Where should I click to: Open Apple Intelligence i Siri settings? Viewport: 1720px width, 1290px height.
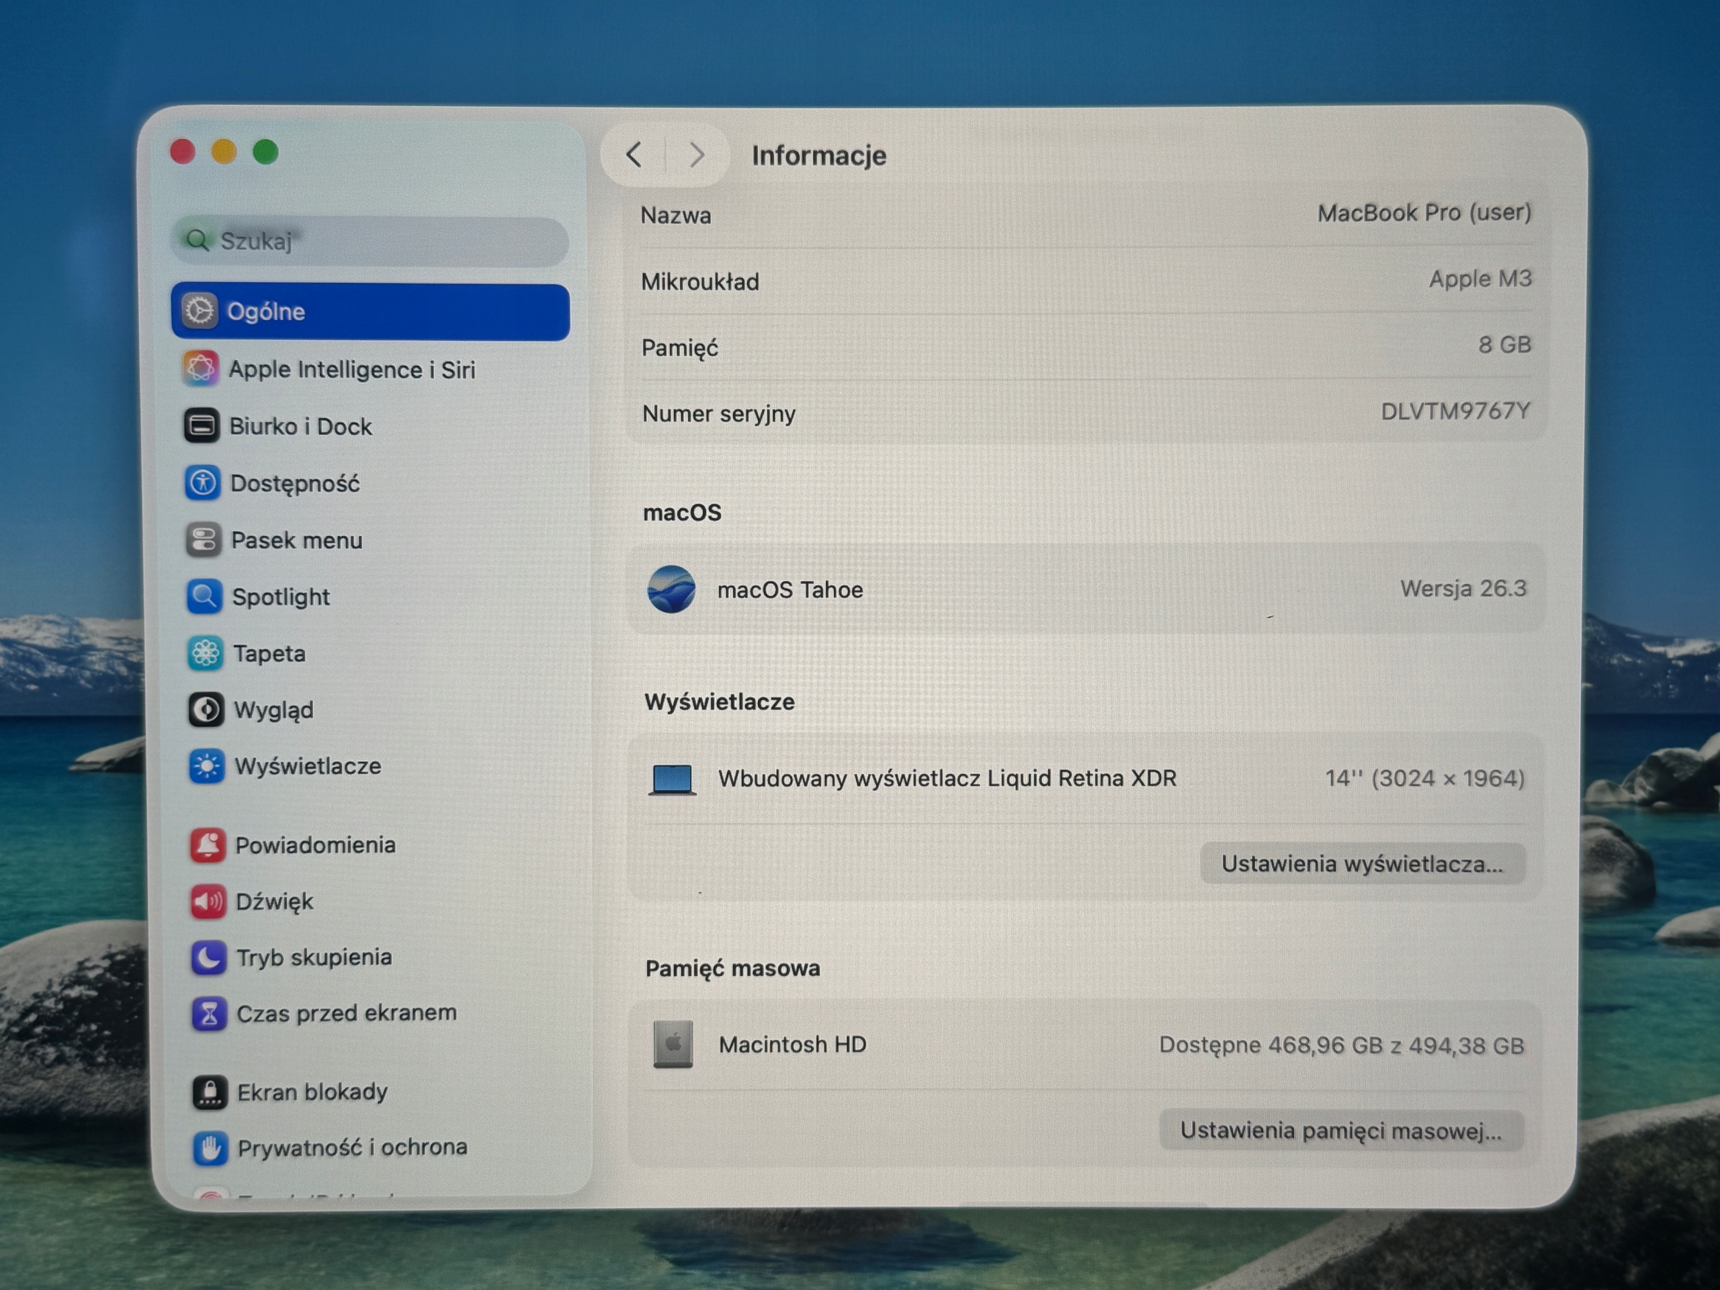370,369
